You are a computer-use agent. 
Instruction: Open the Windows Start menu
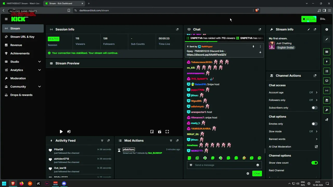(x=4, y=183)
